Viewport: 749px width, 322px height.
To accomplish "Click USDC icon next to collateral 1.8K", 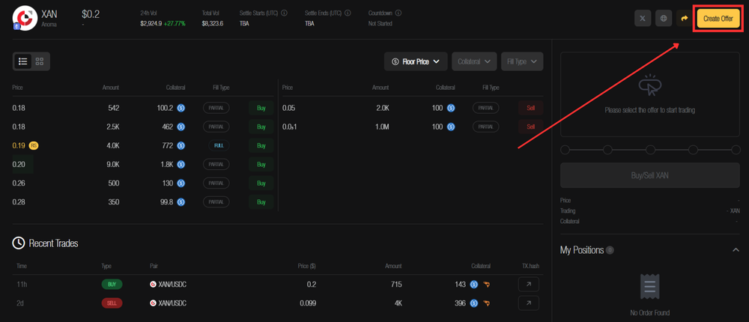I will 181,164.
